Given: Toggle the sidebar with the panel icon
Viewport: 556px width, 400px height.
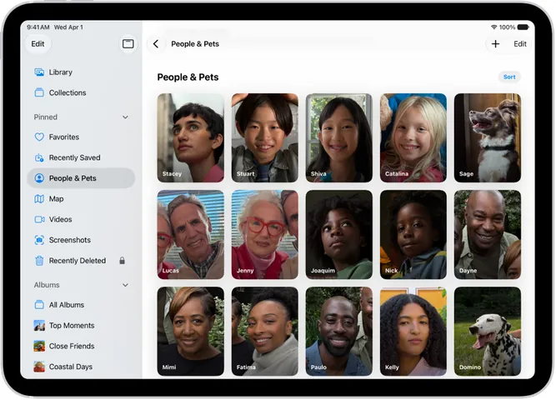Looking at the screenshot, I should coord(128,44).
